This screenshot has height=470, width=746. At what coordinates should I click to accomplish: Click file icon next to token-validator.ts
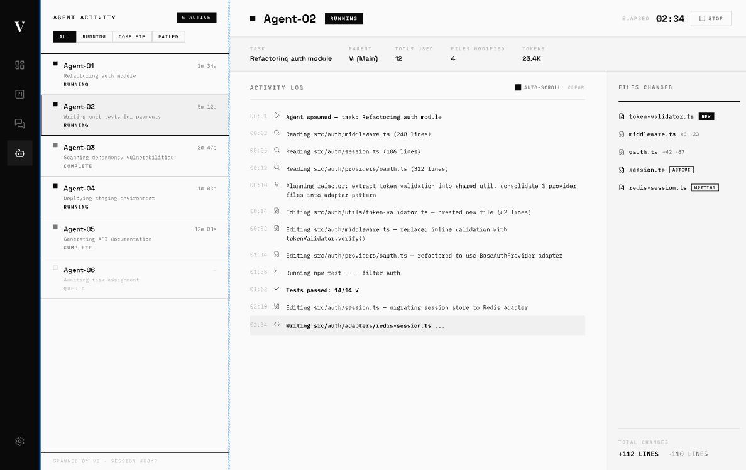tap(622, 116)
